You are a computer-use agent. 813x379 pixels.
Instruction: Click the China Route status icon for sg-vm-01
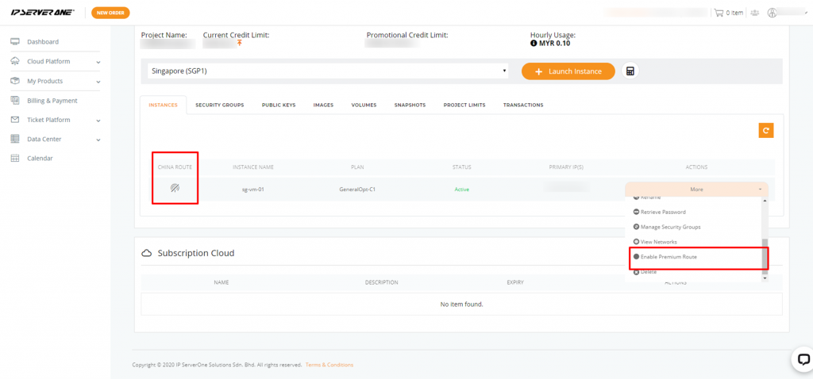(x=175, y=189)
